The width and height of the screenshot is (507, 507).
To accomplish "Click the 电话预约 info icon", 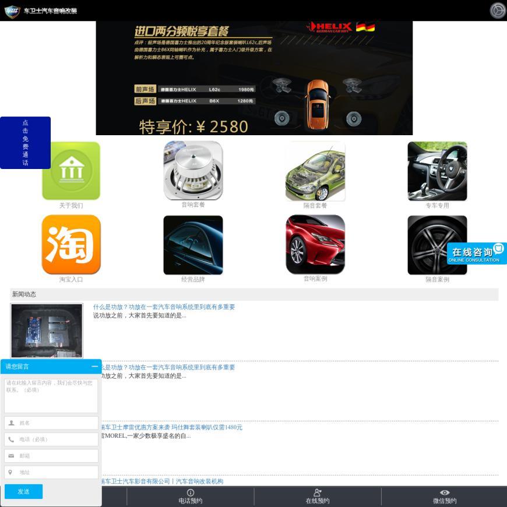I will [x=191, y=492].
